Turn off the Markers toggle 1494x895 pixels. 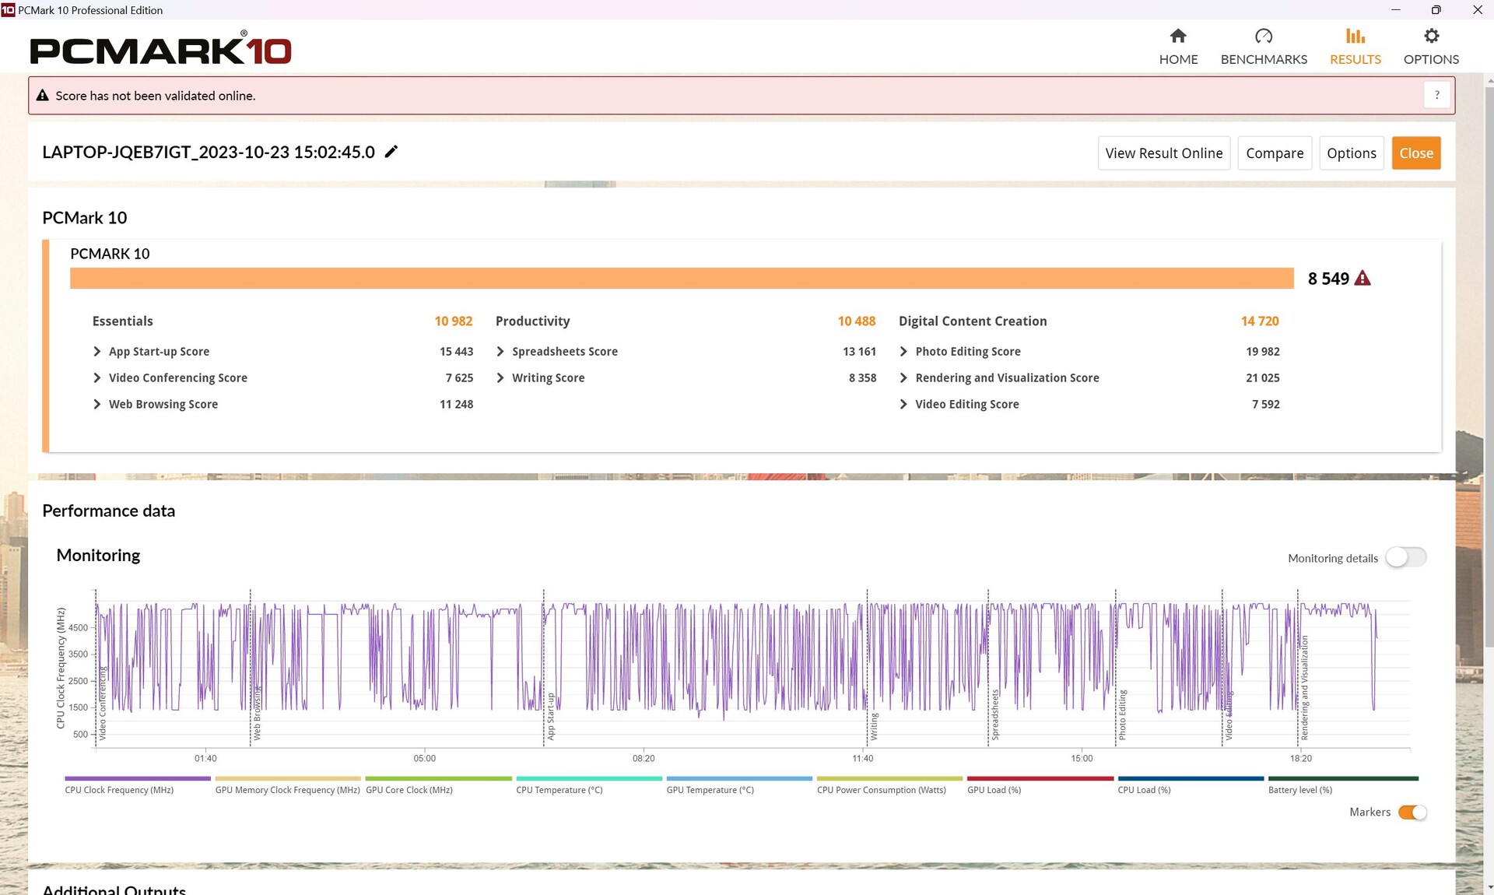(x=1412, y=812)
